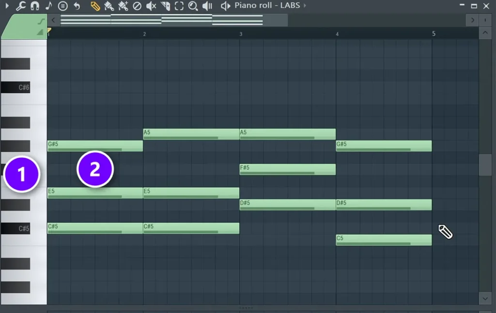The width and height of the screenshot is (496, 313).
Task: Select the Mute tool
Action: click(151, 6)
